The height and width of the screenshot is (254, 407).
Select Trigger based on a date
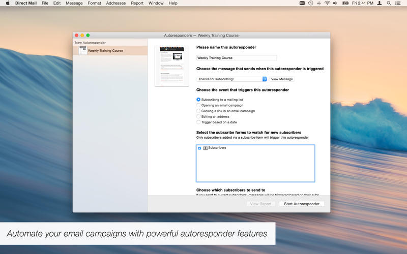pos(198,122)
